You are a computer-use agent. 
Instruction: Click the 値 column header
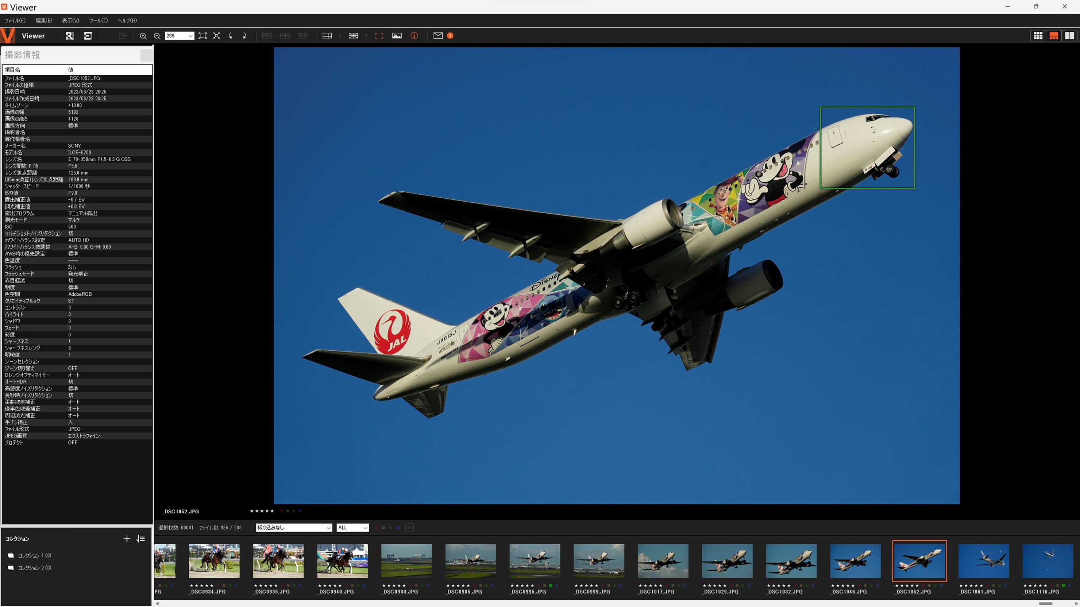[x=109, y=70]
